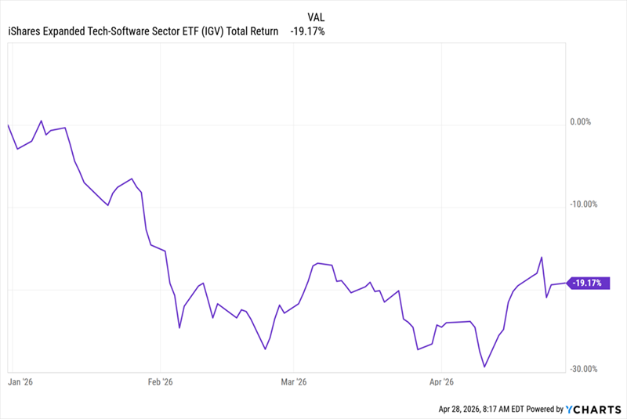627x419 pixels.
Task: Click the purple -19.17% value flag
Action: pyautogui.click(x=586, y=283)
